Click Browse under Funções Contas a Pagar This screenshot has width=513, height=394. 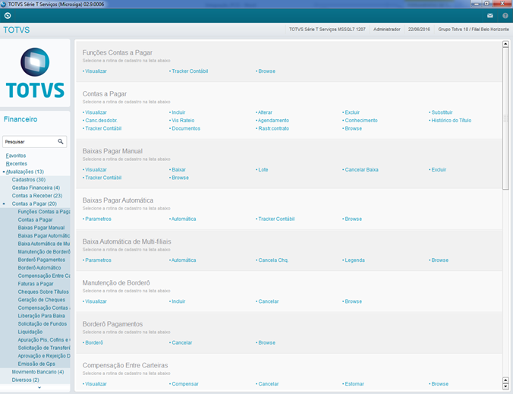click(266, 71)
